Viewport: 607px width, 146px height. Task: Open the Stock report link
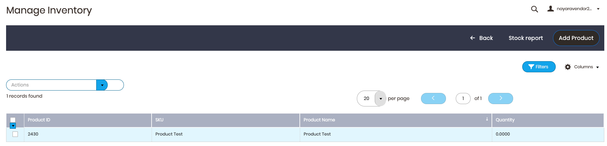(526, 38)
